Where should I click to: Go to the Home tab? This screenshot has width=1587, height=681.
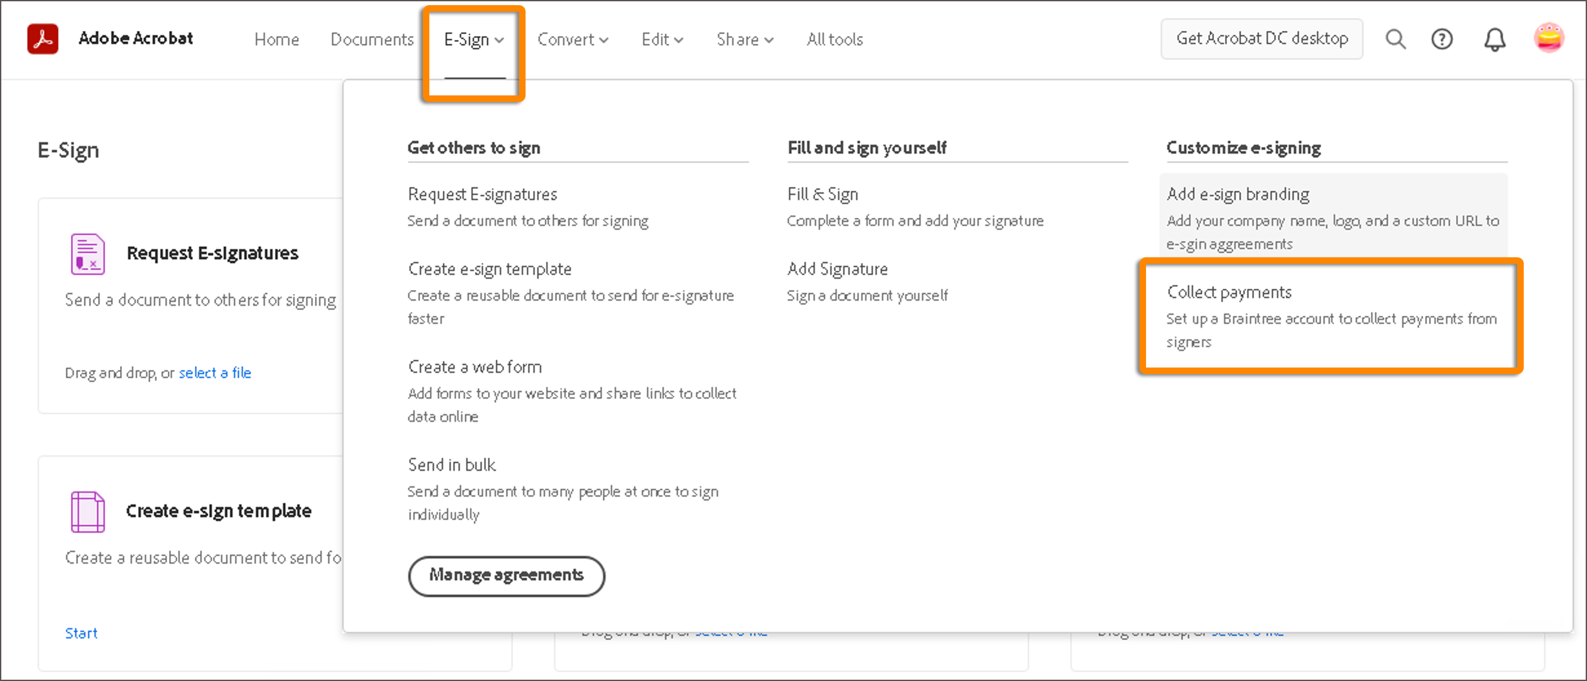276,39
